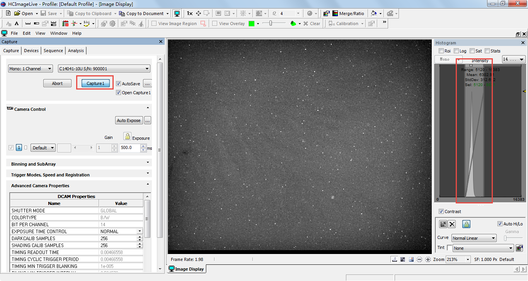Disable the AutoSave checkbox

pyautogui.click(x=119, y=84)
